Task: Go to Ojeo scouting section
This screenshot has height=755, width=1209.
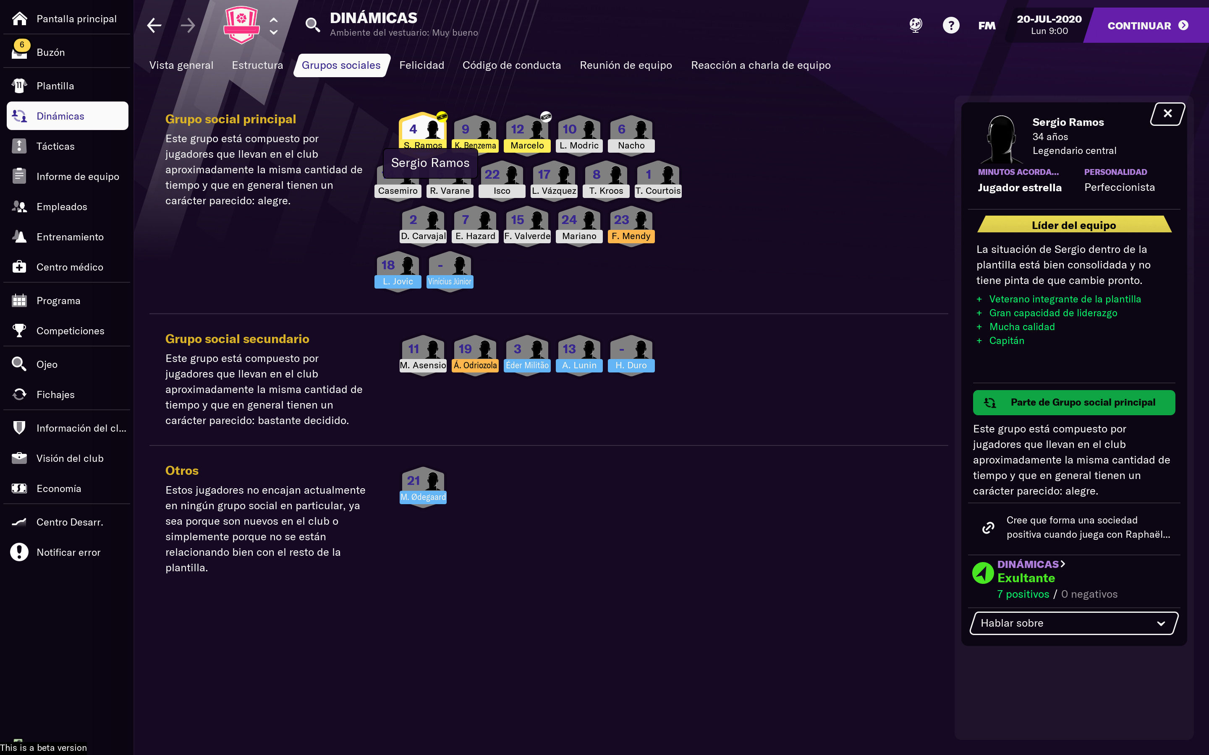Action: 47,364
